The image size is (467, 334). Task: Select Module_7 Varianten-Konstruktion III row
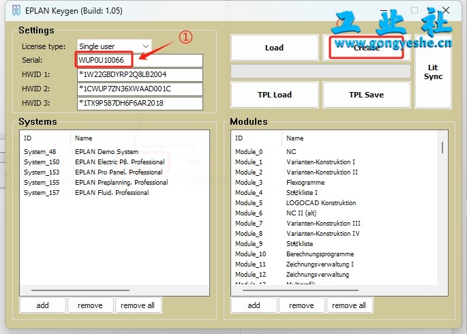334,224
